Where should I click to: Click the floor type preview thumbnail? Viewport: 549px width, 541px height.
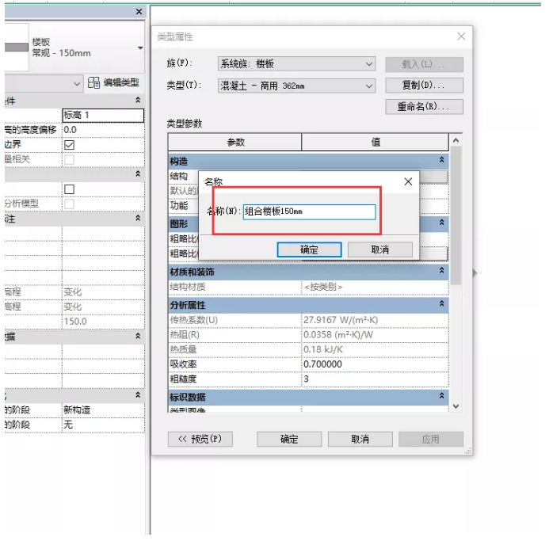[17, 48]
